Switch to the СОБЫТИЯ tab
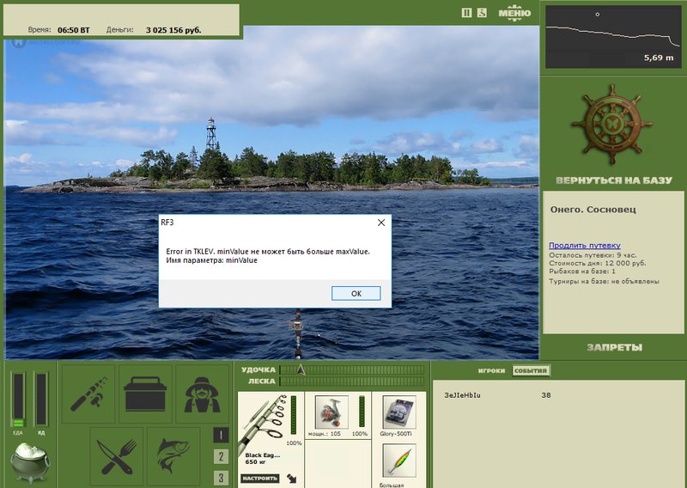687x488 pixels. (x=531, y=371)
